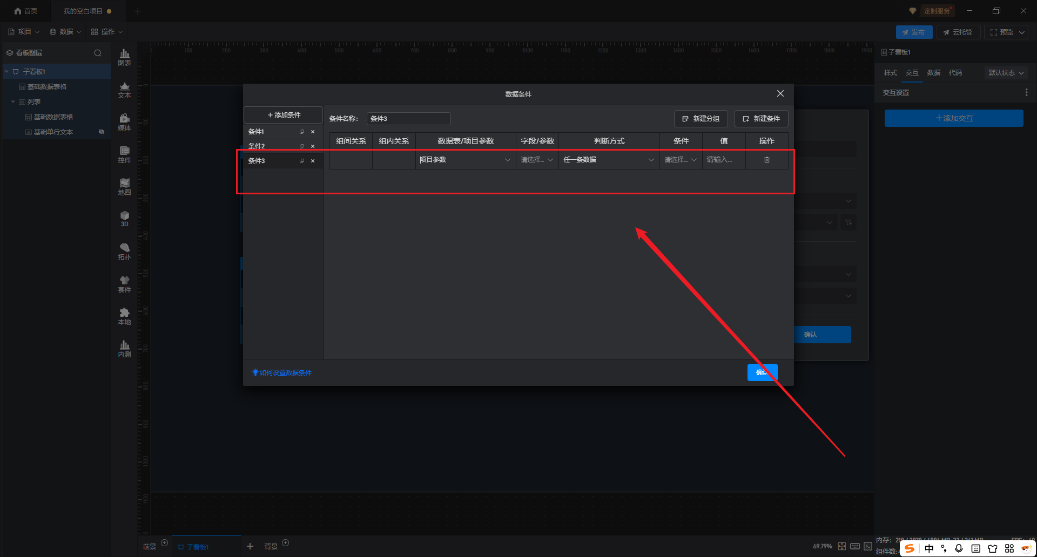This screenshot has width=1037, height=557.
Task: Duplicate 条件1 with its copy icon
Action: coord(302,132)
